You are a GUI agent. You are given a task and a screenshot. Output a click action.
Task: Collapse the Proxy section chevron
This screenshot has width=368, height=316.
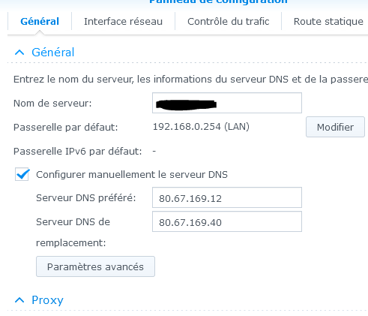(x=19, y=300)
